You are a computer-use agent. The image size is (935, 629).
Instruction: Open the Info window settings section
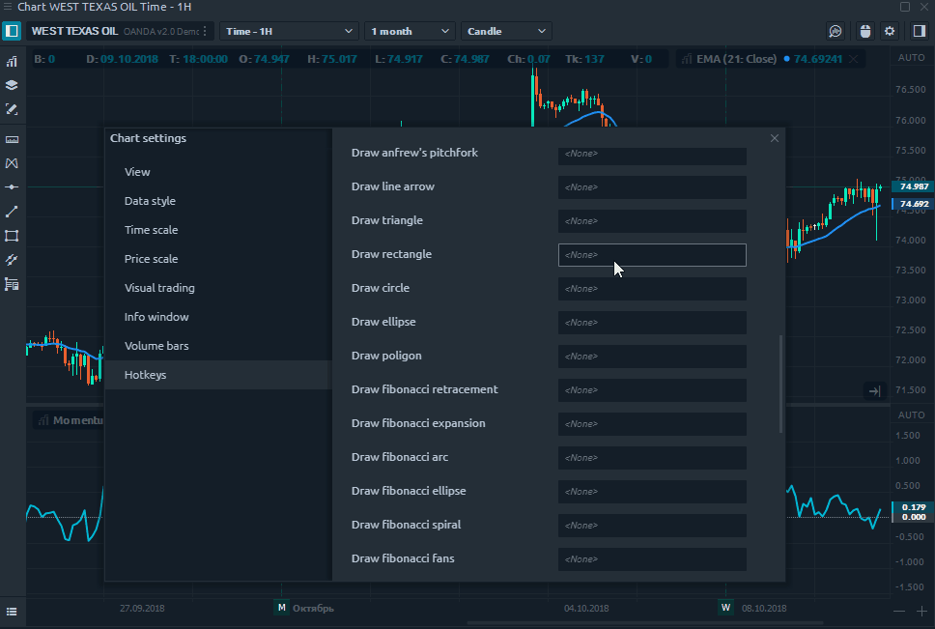pos(218,317)
